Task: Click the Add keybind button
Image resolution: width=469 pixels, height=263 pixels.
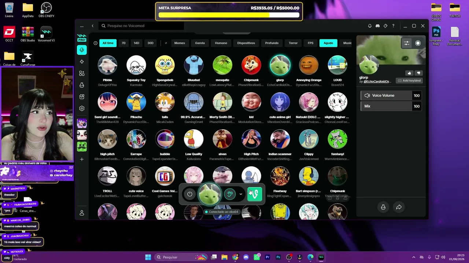Action: (x=409, y=81)
